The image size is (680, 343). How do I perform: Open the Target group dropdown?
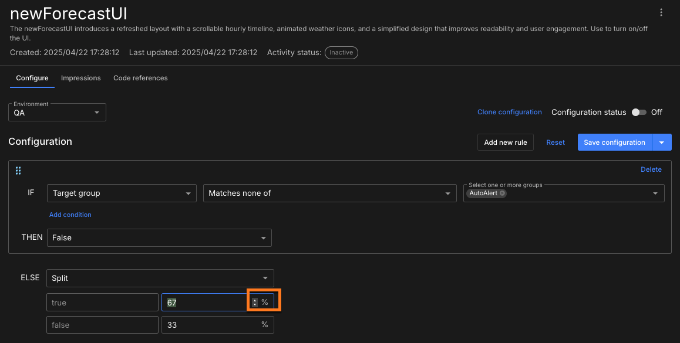click(x=122, y=193)
